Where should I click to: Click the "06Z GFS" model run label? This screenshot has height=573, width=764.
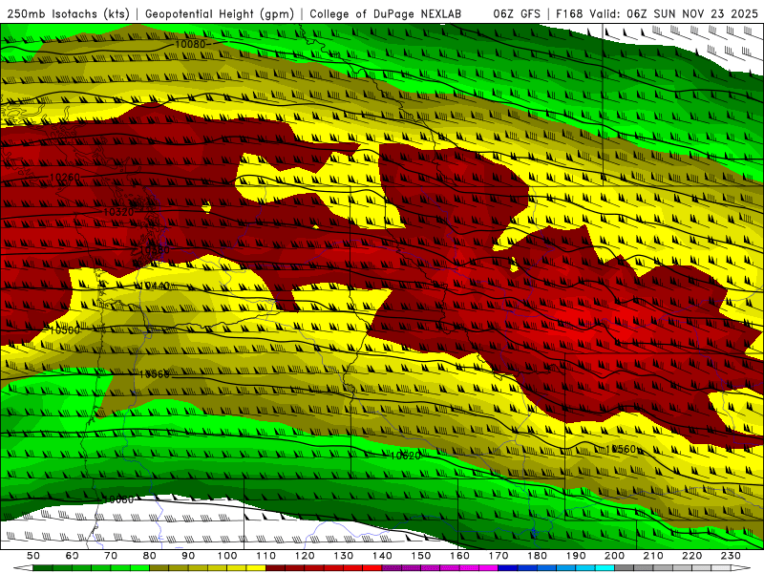(517, 14)
